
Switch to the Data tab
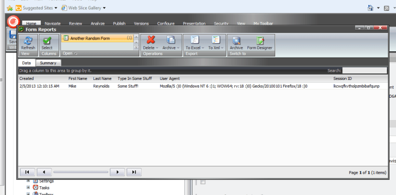(26, 63)
